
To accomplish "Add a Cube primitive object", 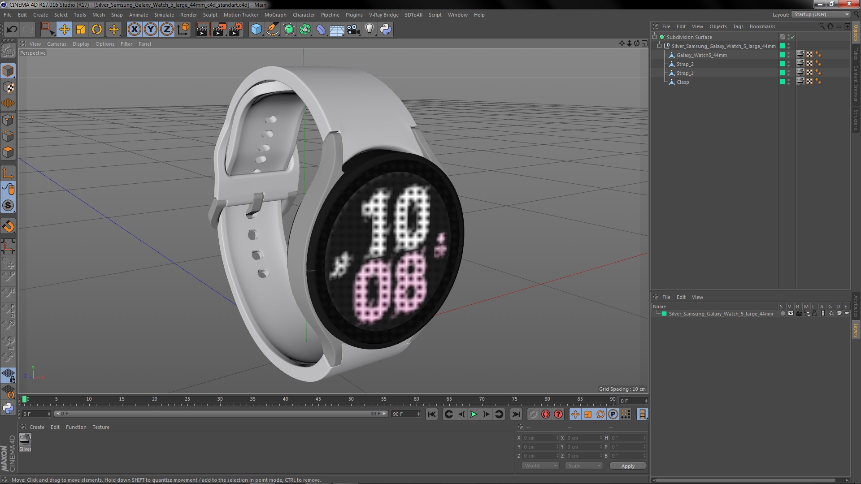I will tap(256, 30).
